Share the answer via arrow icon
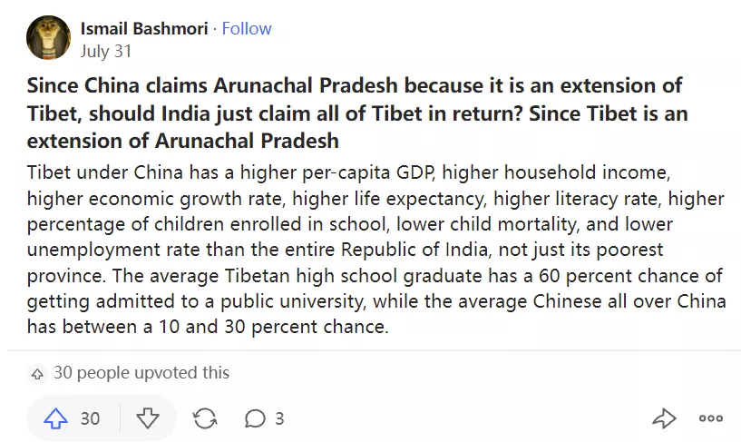741x442 pixels. (x=664, y=418)
